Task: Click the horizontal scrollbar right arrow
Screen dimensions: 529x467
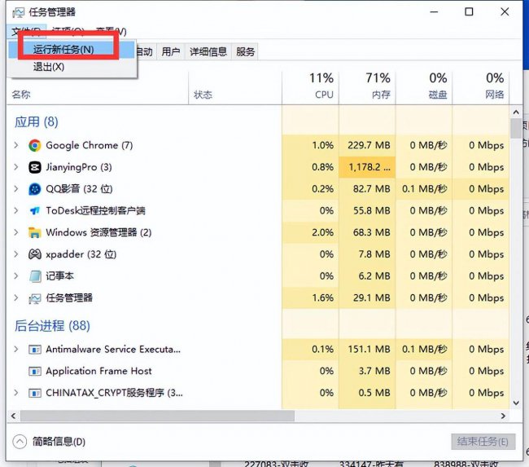Action: point(503,416)
